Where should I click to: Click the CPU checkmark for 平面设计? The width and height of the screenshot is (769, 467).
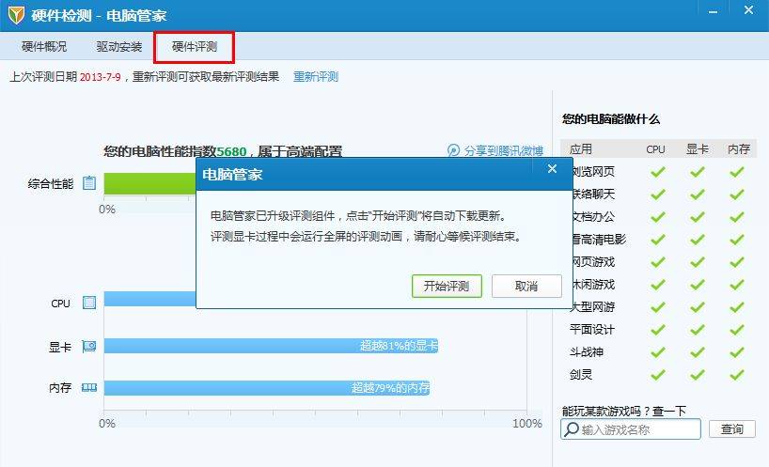point(657,330)
